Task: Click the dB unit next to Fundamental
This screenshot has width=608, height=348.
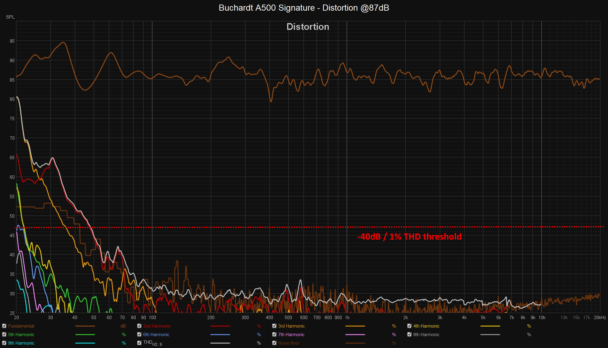Action: (x=123, y=326)
